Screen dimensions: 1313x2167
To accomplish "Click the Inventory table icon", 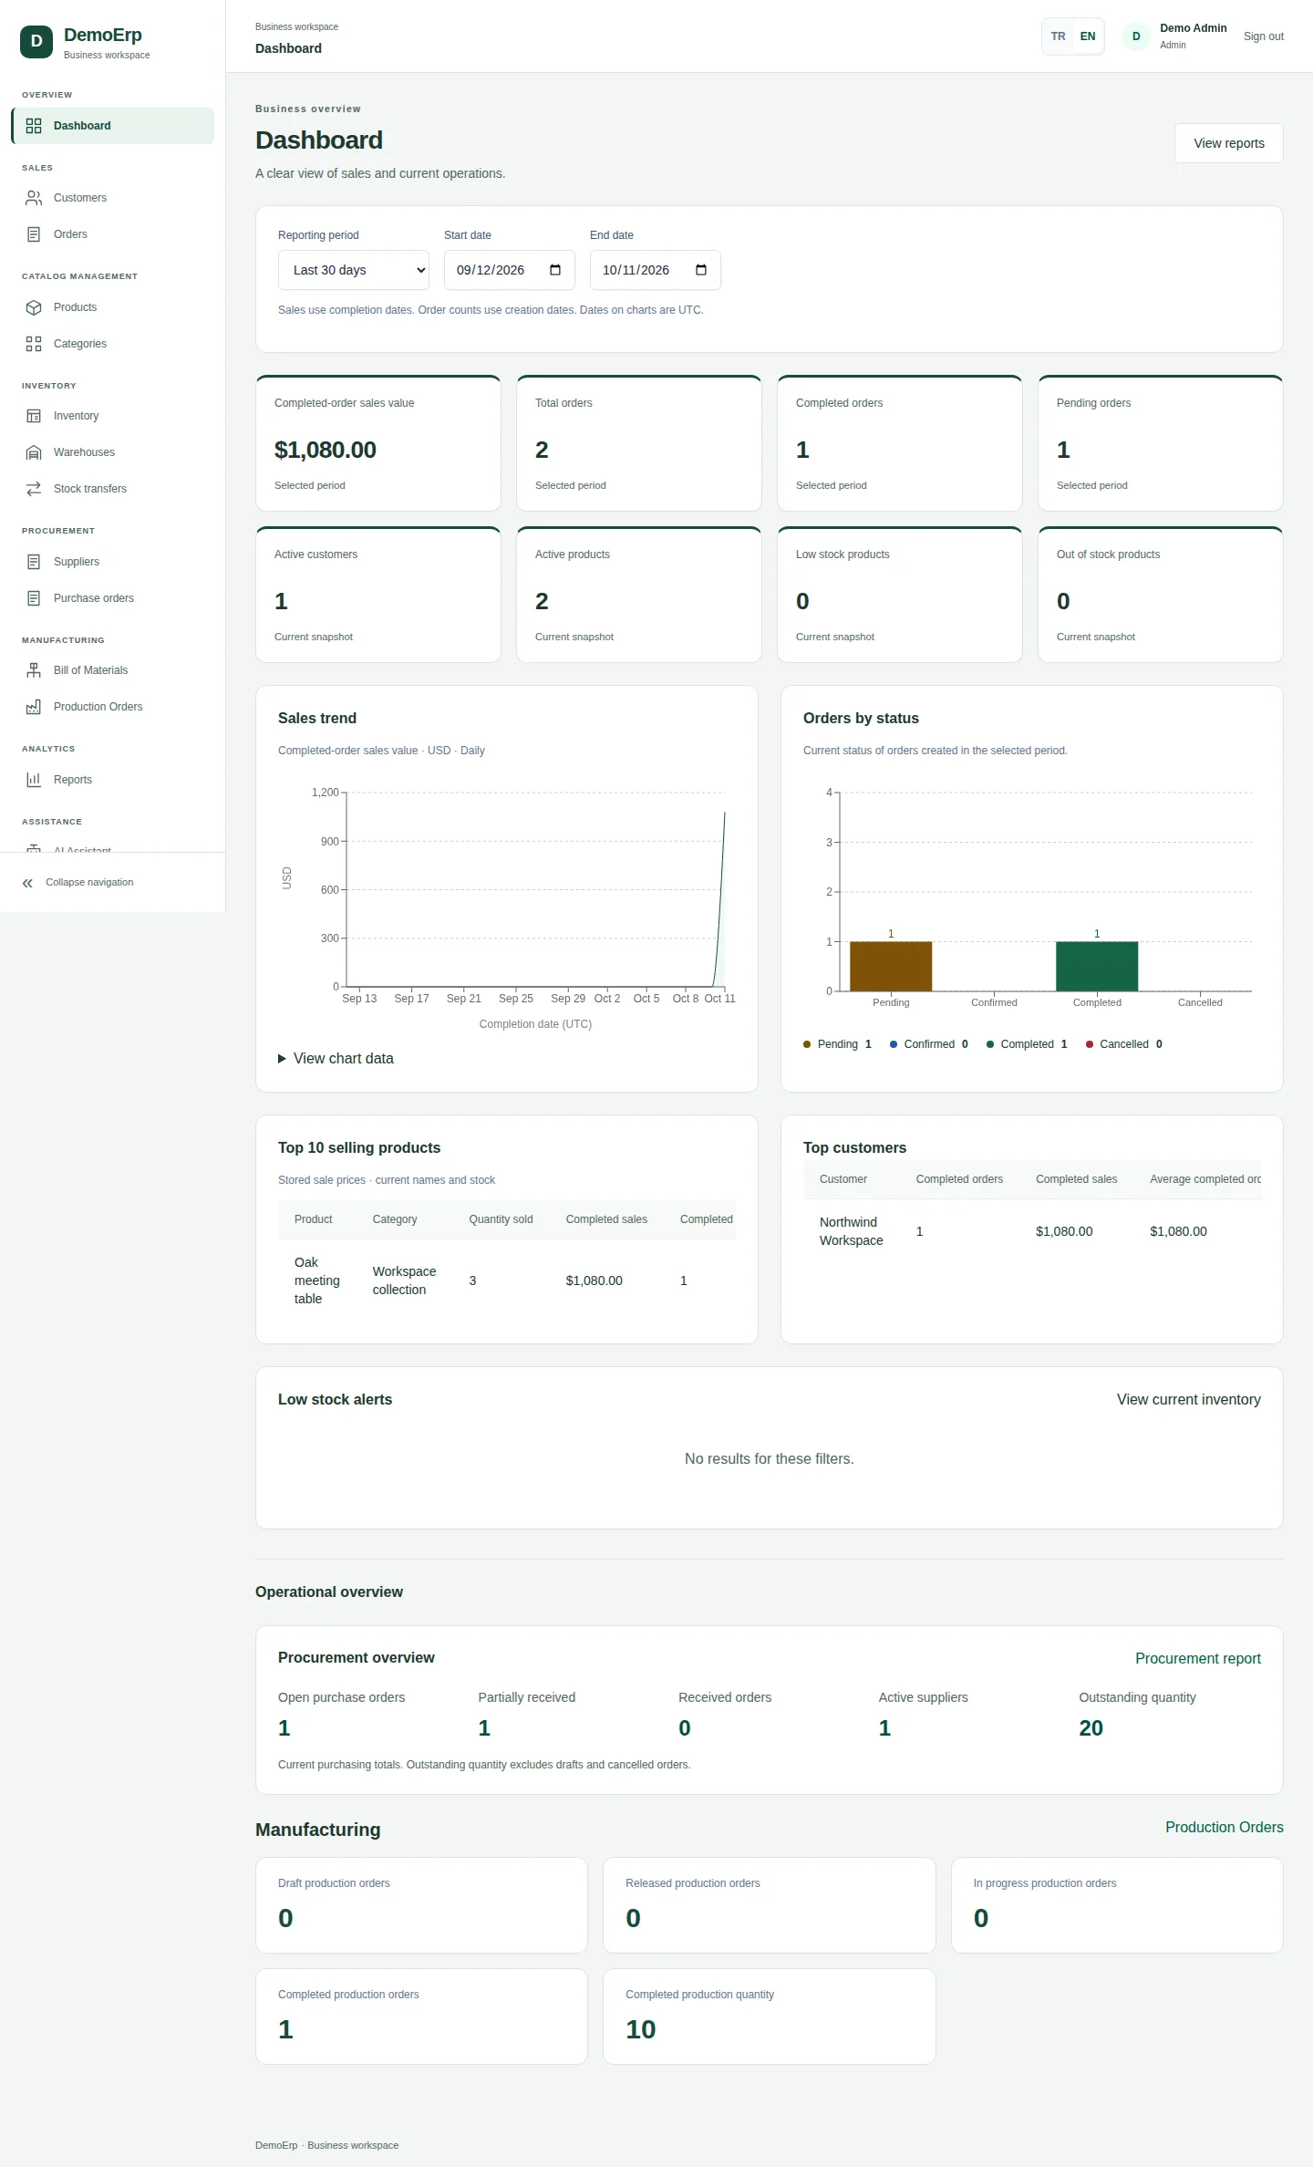I will click(34, 416).
